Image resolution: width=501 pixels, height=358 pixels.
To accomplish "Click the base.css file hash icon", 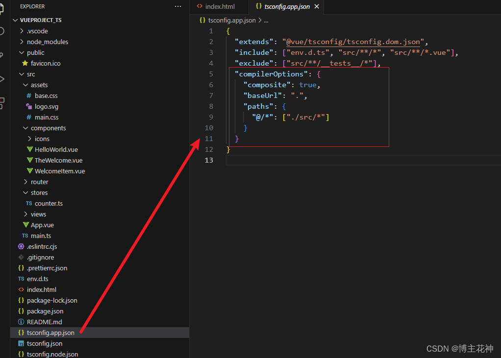I will [29, 95].
